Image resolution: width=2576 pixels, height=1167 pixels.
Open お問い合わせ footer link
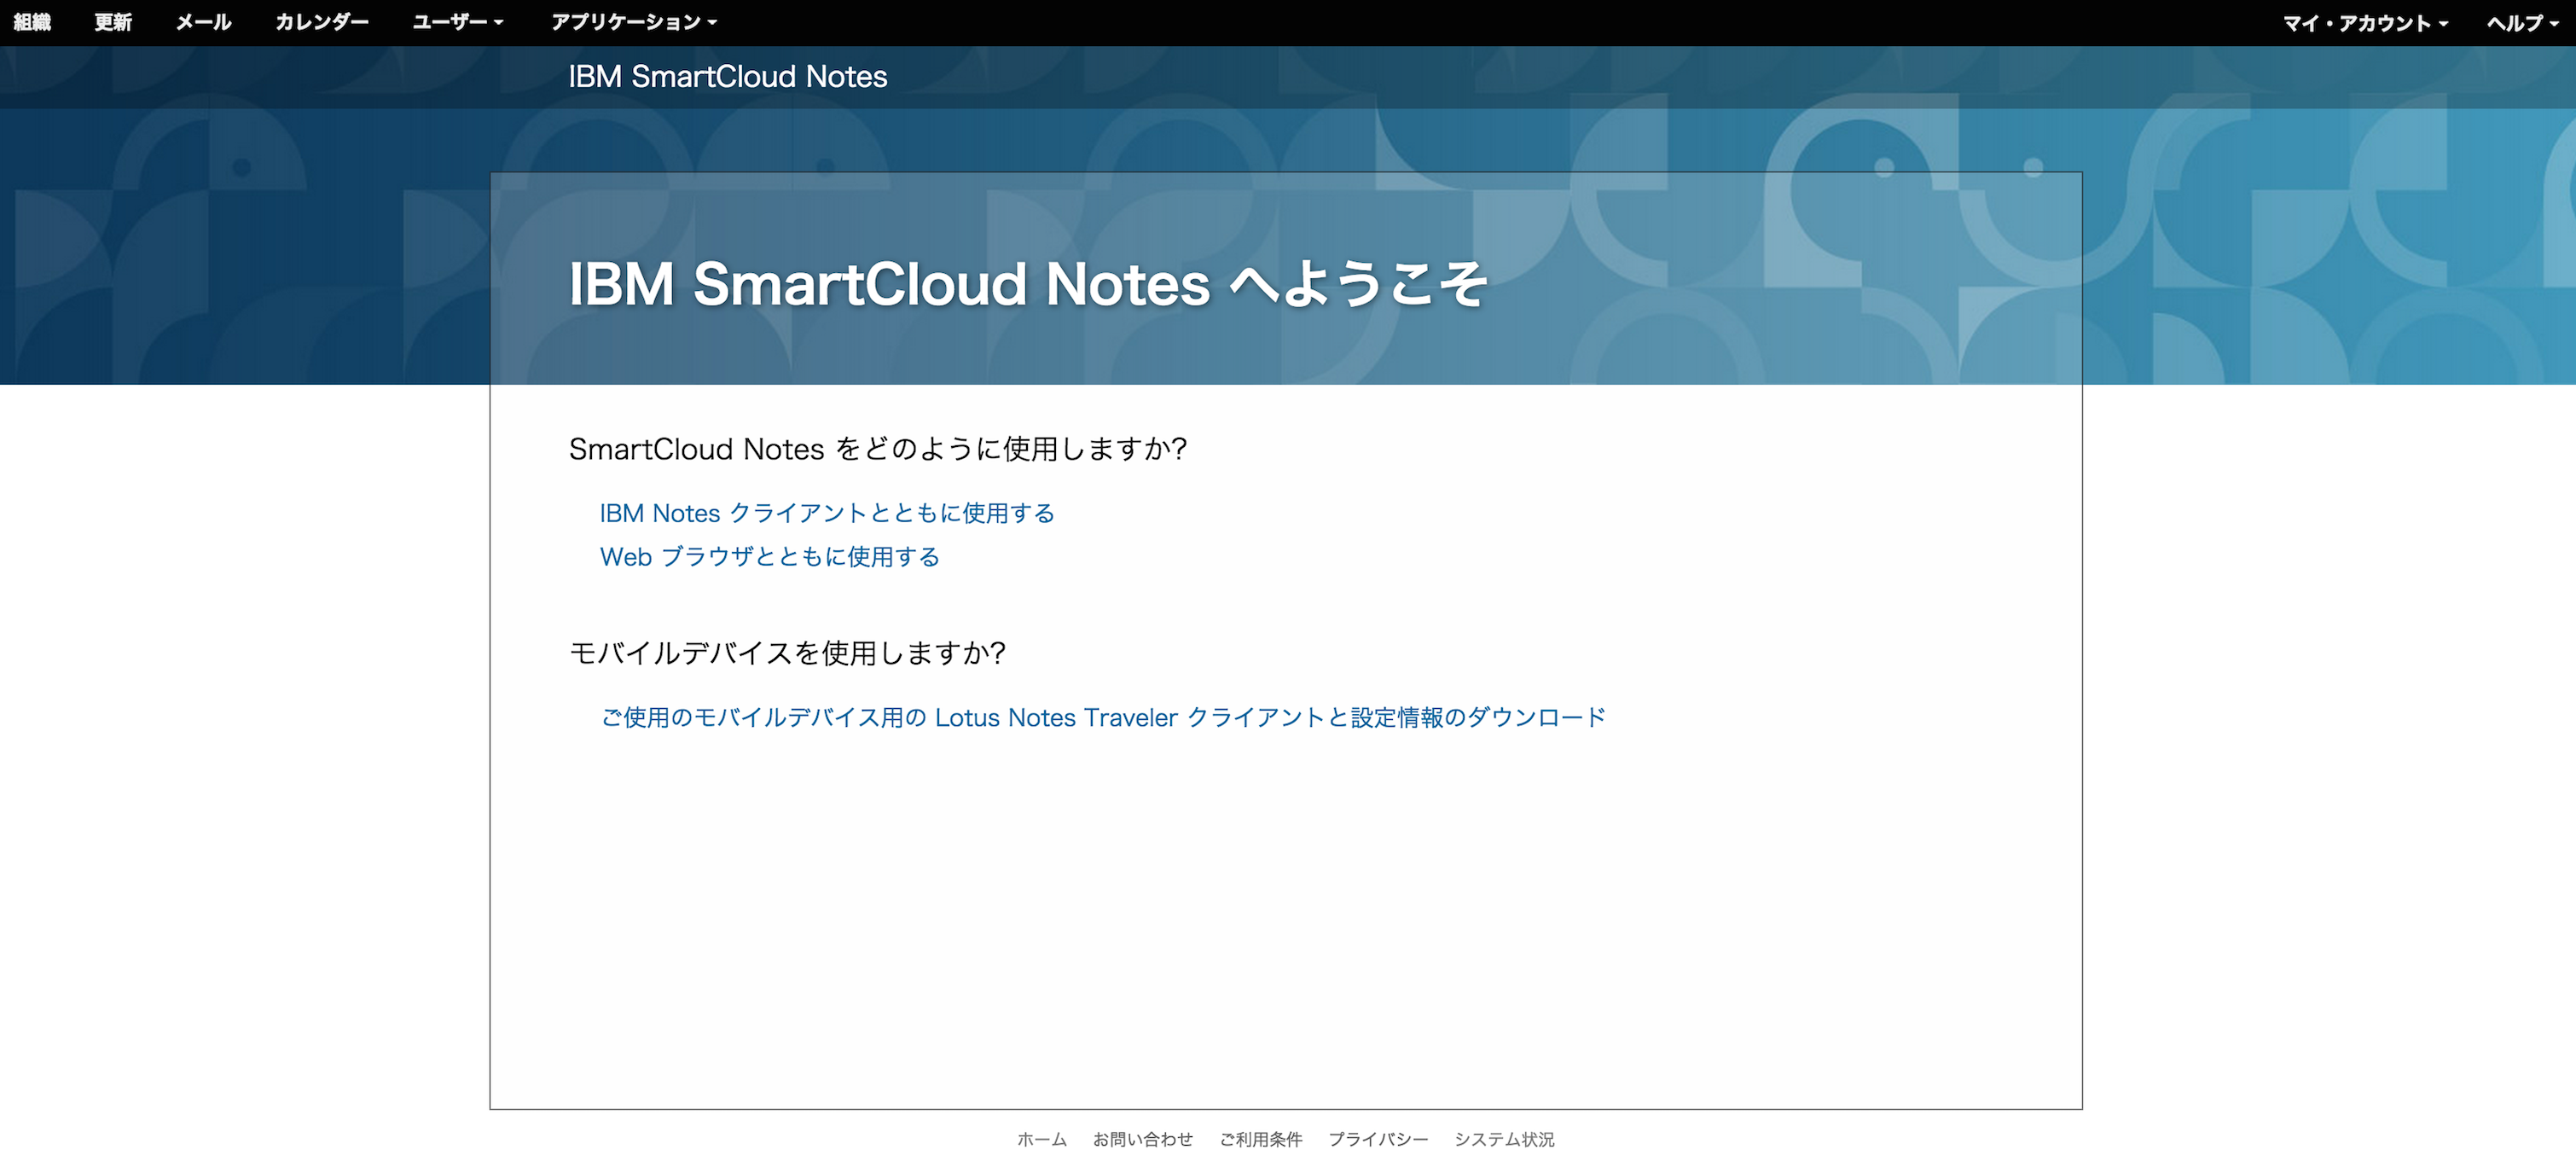(1143, 1139)
